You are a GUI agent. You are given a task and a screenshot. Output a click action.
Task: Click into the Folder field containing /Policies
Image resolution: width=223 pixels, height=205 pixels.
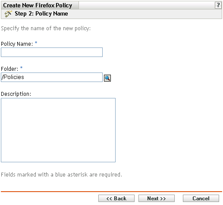(52, 77)
